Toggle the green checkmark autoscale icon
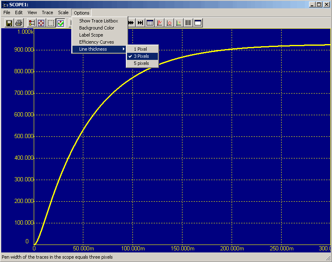Viewport: 332px width, 262px height. click(x=60, y=23)
